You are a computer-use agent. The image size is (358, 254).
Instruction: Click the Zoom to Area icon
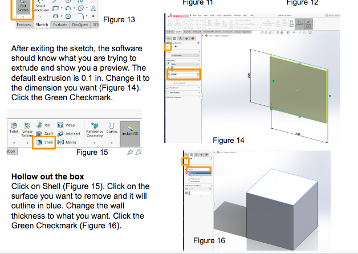[139, 152]
